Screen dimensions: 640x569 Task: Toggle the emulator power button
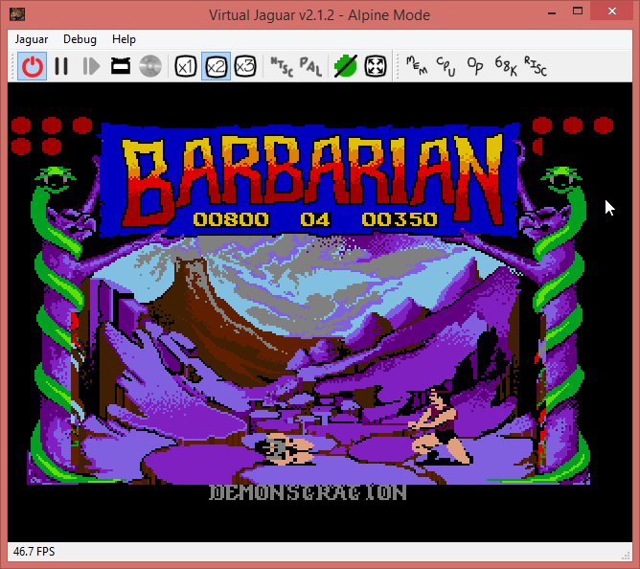point(33,66)
